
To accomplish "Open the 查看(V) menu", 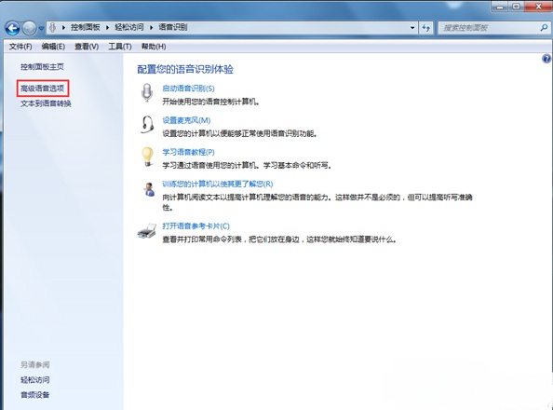I will coord(87,47).
